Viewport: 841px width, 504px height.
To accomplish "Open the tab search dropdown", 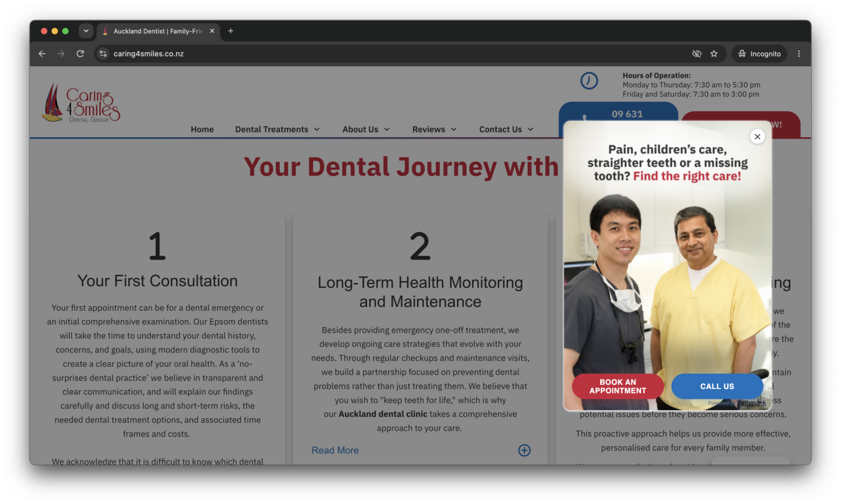I will tap(86, 31).
